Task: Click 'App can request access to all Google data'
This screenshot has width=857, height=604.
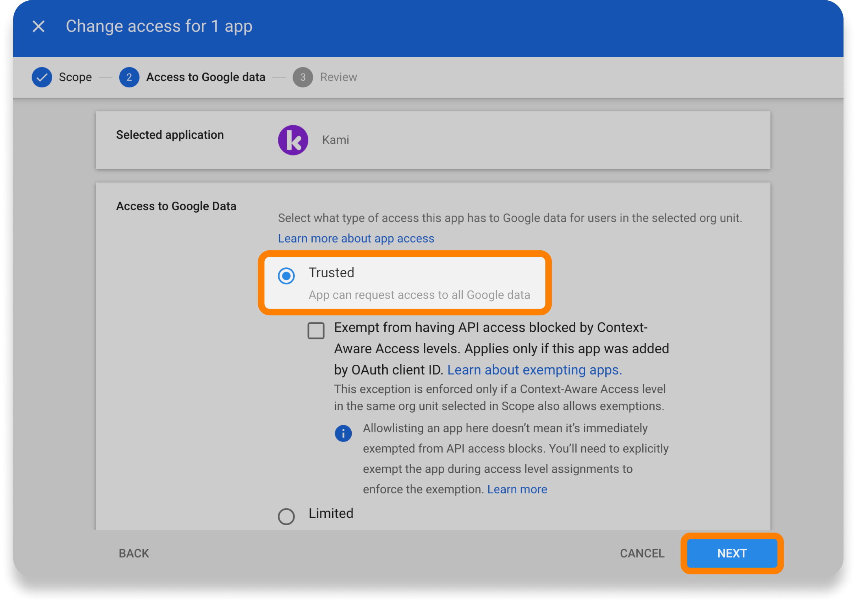Action: point(419,295)
